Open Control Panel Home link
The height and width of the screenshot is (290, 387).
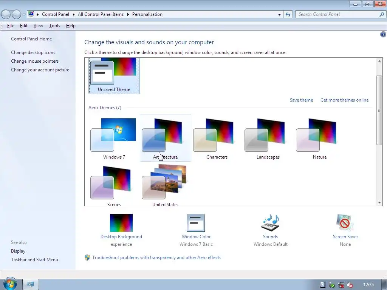(31, 39)
